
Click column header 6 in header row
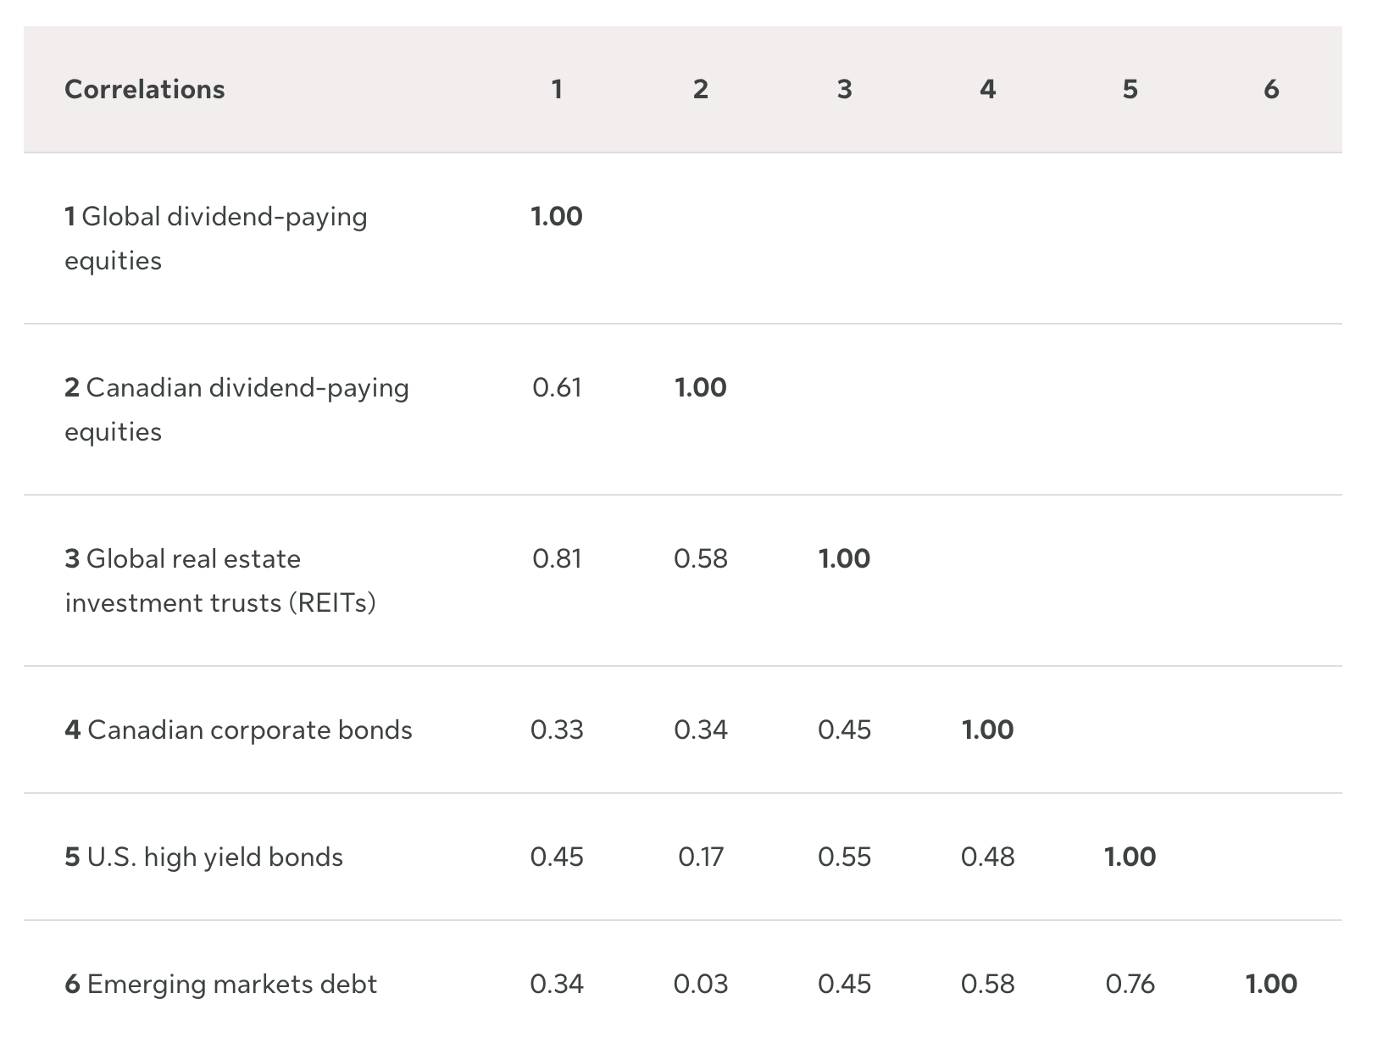(x=1271, y=89)
